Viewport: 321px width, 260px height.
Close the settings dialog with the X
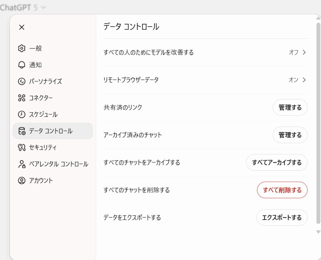[x=22, y=27]
